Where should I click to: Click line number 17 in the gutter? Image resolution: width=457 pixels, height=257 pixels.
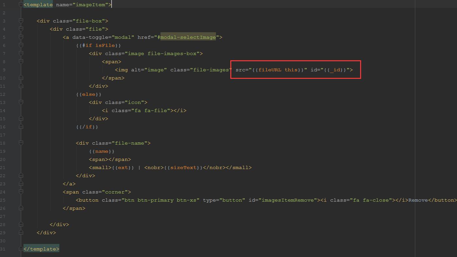coord(3,135)
